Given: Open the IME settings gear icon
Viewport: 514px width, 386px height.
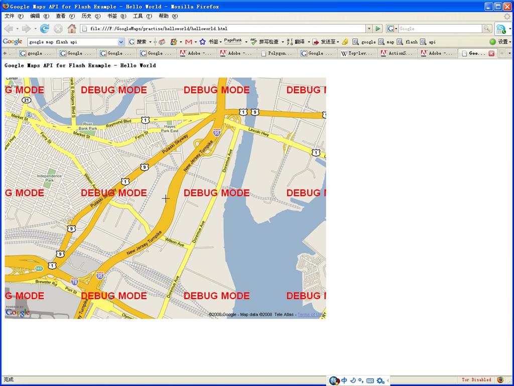Looking at the screenshot, I should (380, 381).
